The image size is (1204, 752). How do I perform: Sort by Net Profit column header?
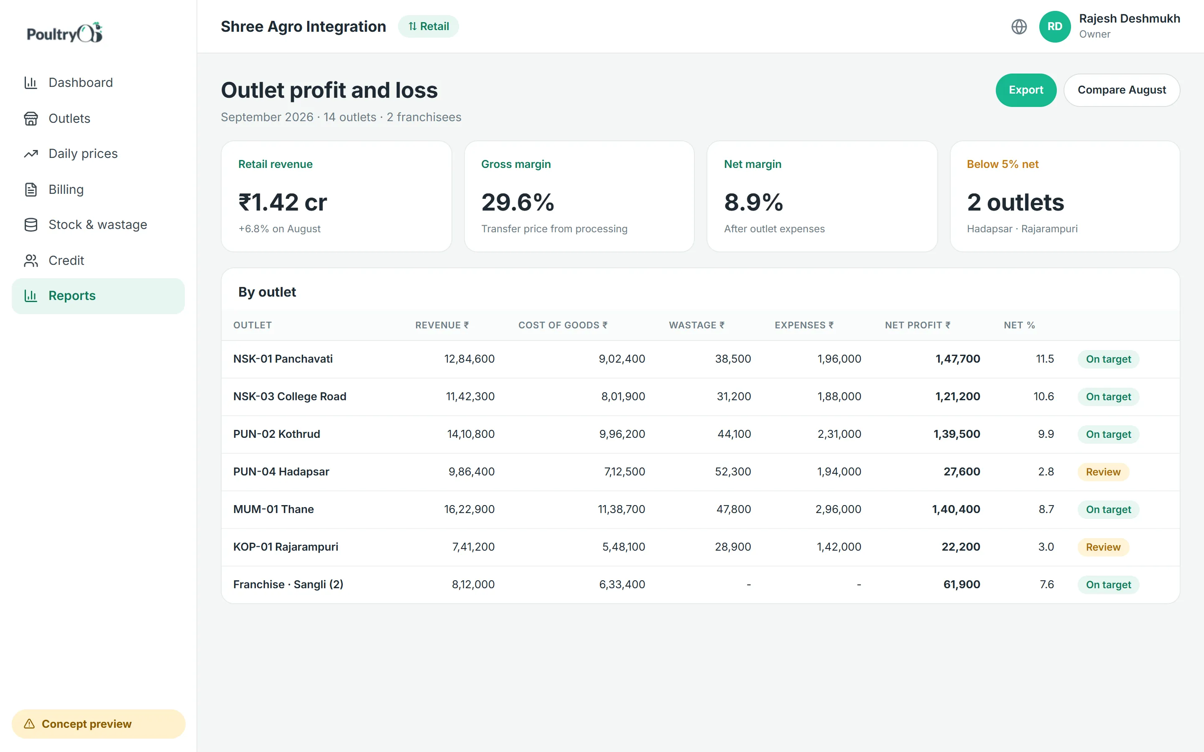(918, 325)
